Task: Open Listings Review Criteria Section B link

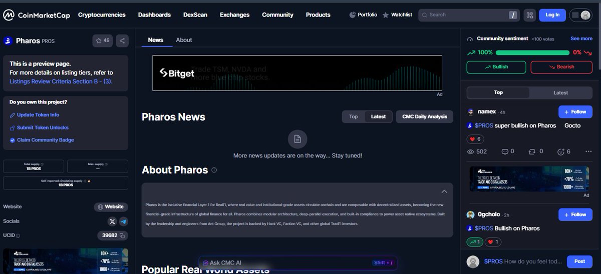Action: 60,80
